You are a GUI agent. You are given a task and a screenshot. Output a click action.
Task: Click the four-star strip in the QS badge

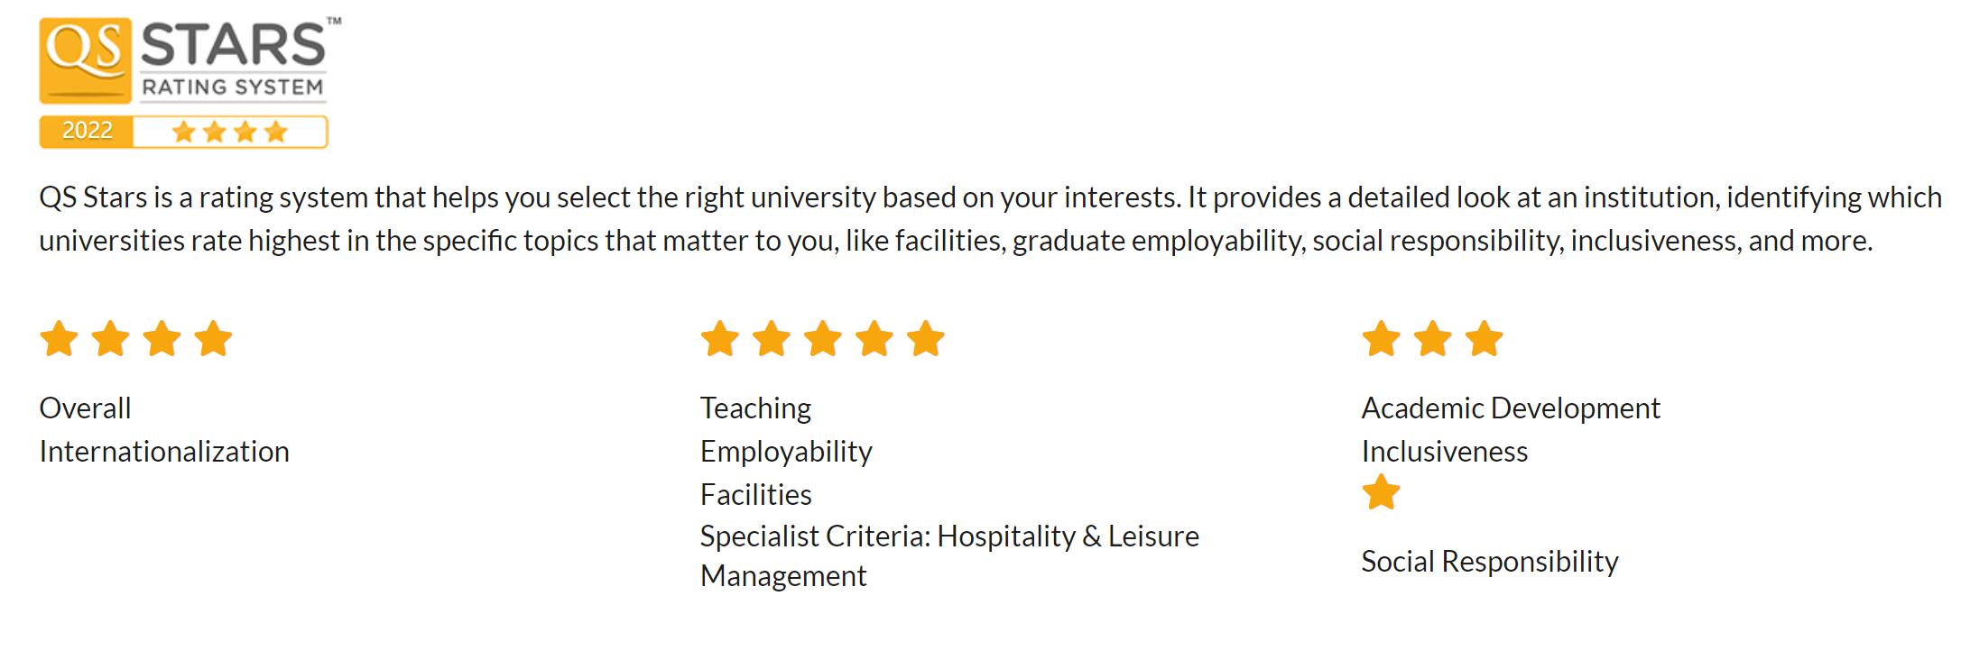tap(230, 133)
